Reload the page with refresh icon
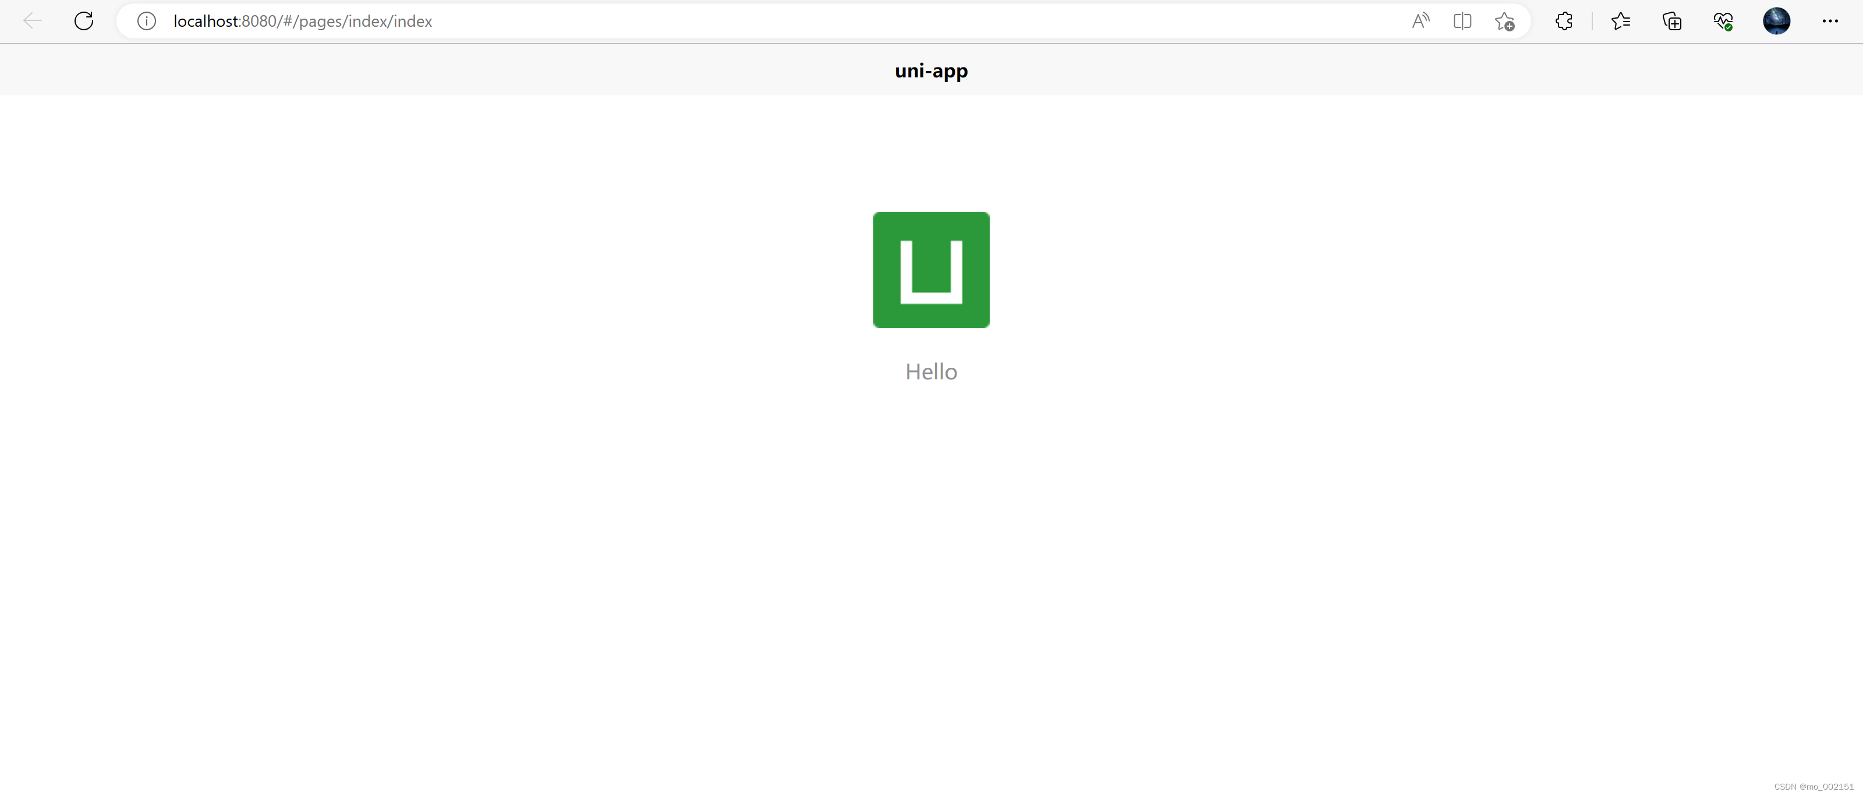 pyautogui.click(x=84, y=21)
